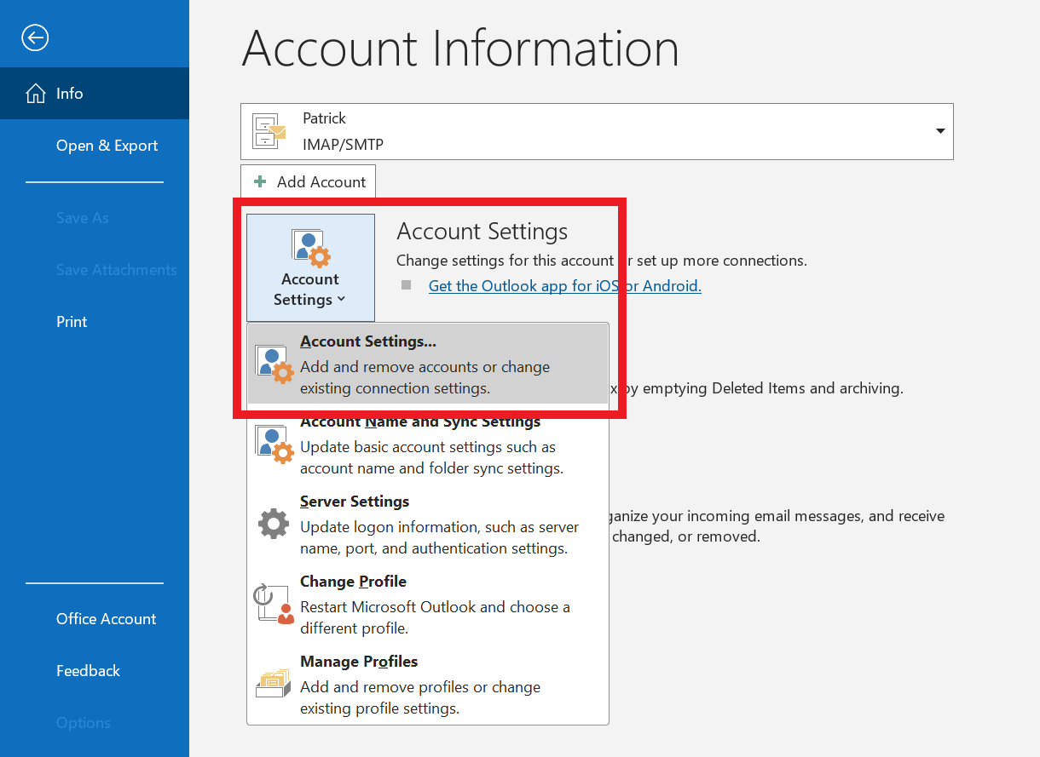Choose Account Settings... menu entry

[x=428, y=364]
